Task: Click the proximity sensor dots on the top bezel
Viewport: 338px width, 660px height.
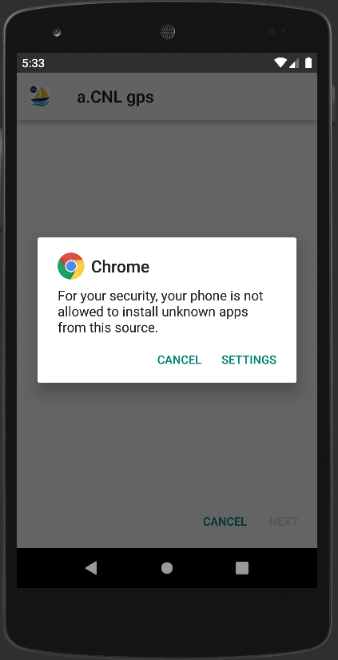Action: (277, 31)
